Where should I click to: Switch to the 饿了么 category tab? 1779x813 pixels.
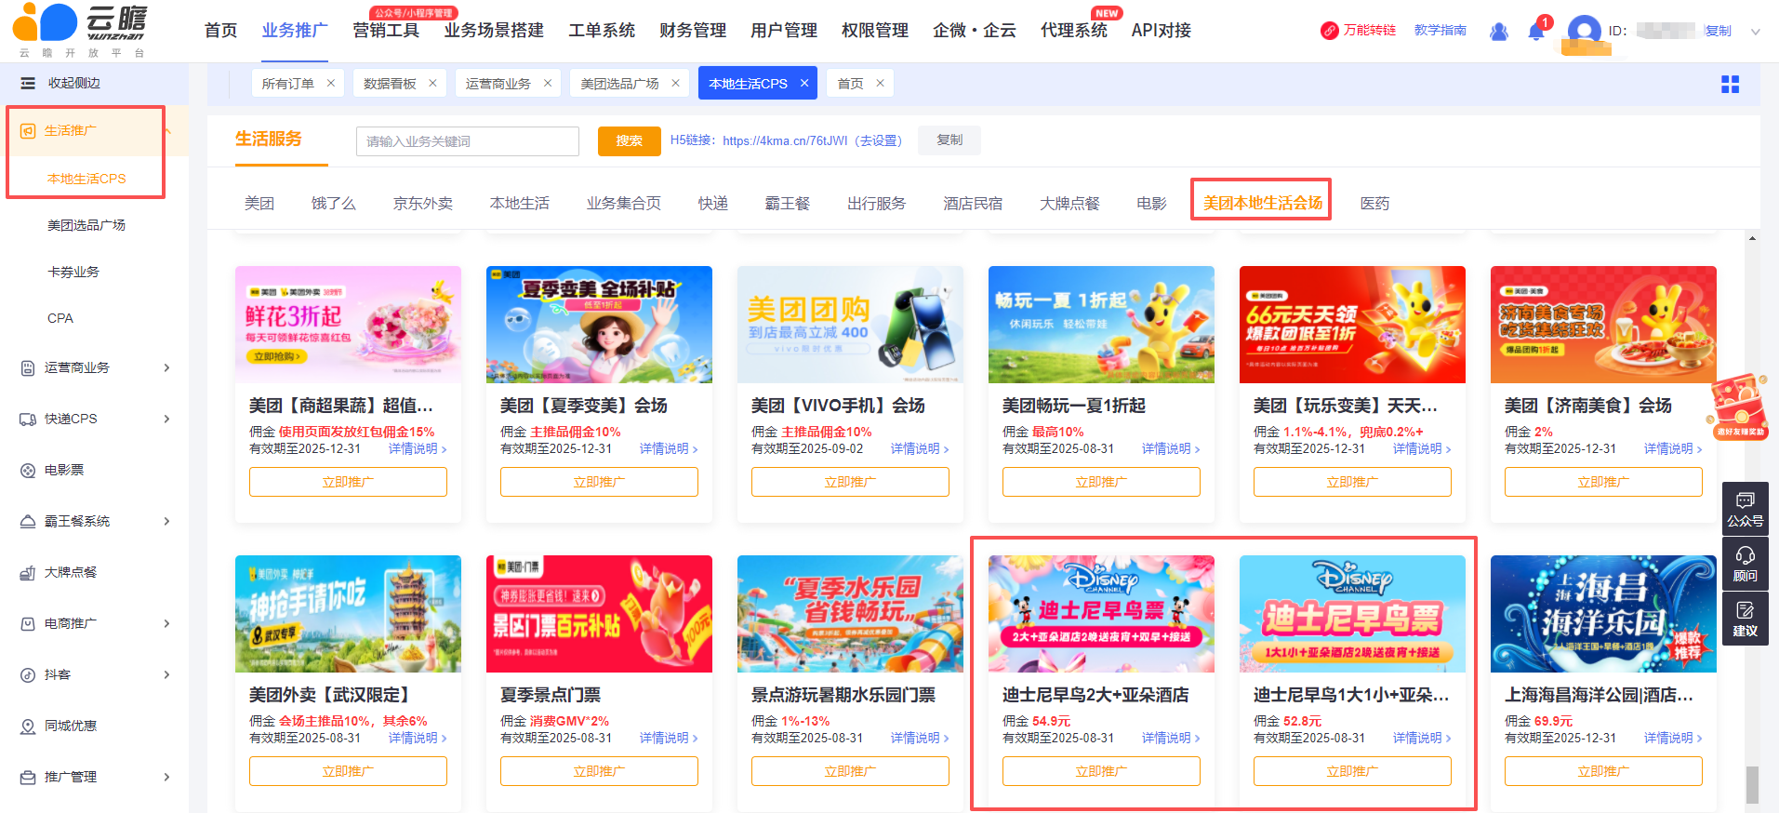pos(333,203)
